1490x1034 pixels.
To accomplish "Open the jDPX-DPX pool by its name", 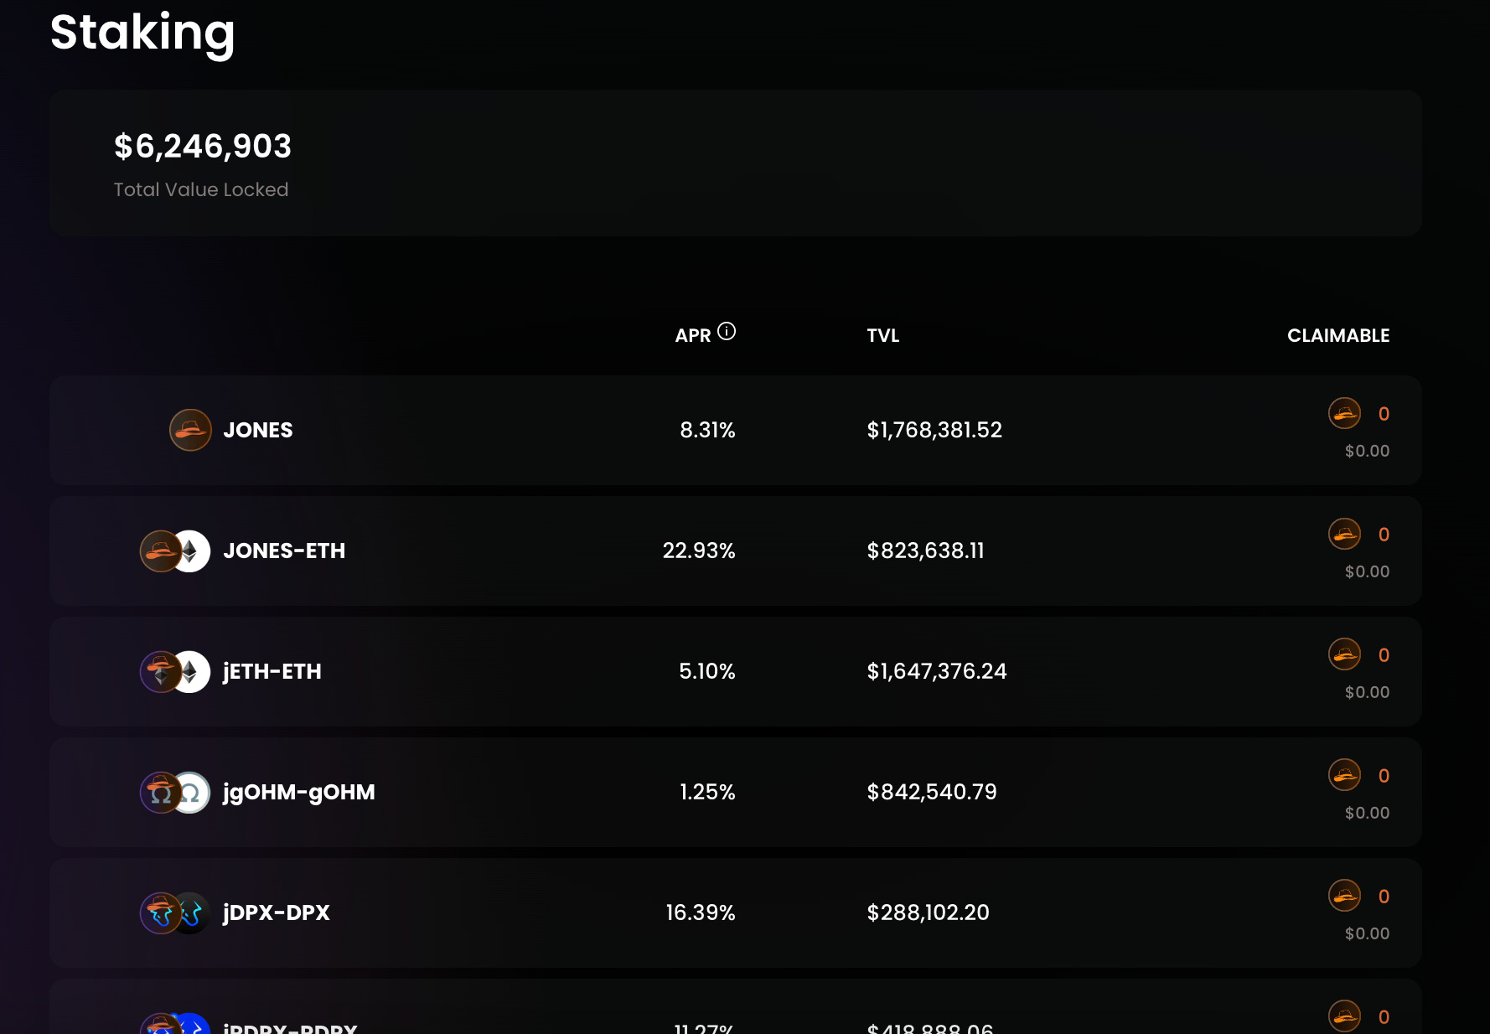I will point(276,913).
